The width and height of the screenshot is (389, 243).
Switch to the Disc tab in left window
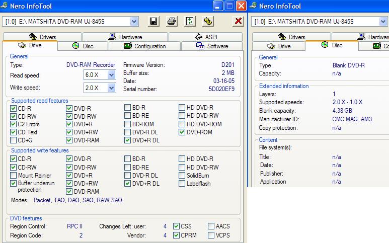click(x=83, y=46)
